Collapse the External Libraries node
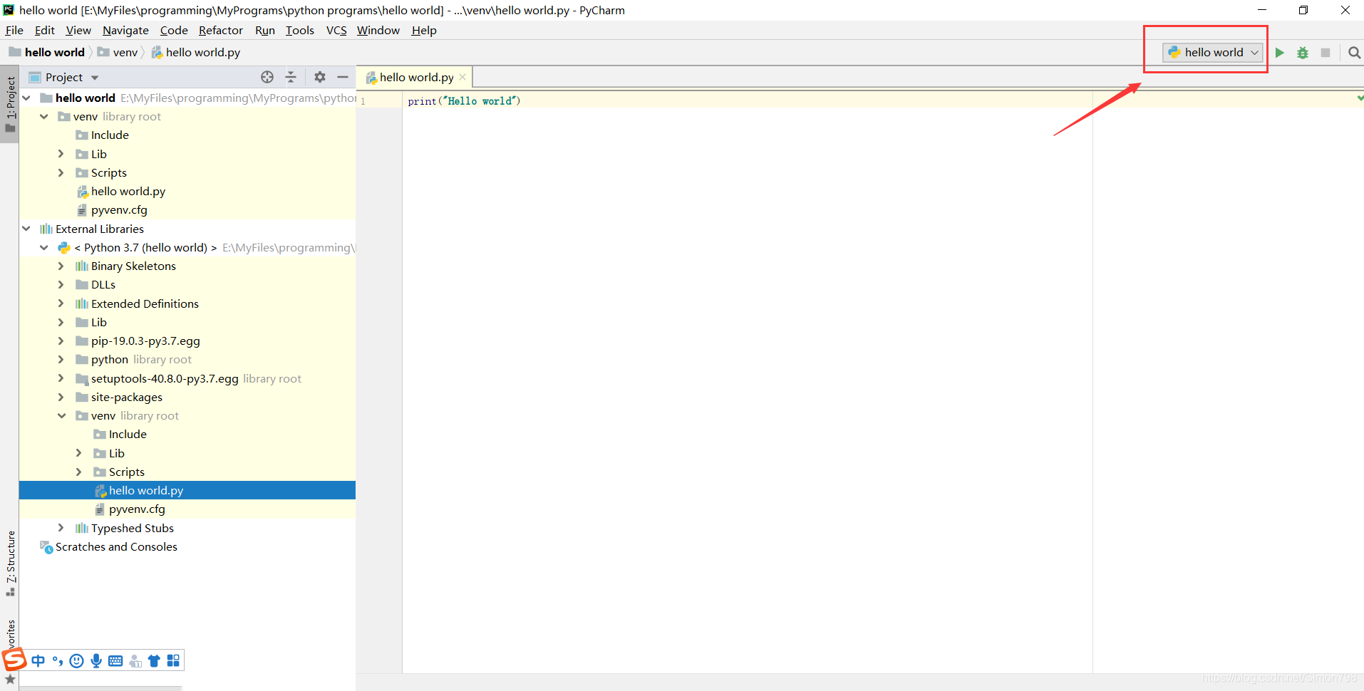The image size is (1364, 691). pos(26,229)
